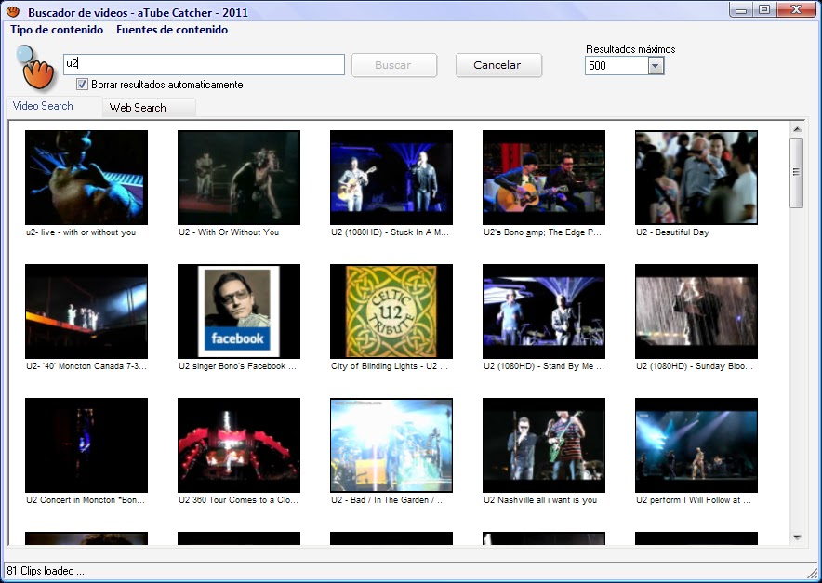This screenshot has height=583, width=822.
Task: Select the 'U2 (1080HD) - Sunday Bloo...' thumbnail
Action: pos(696,311)
